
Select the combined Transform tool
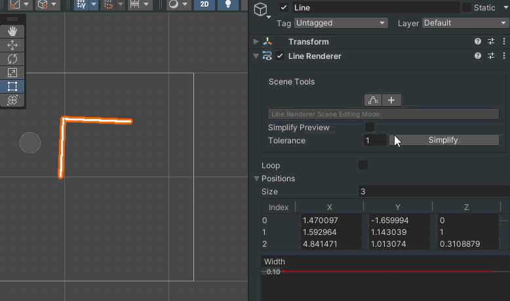[x=12, y=100]
